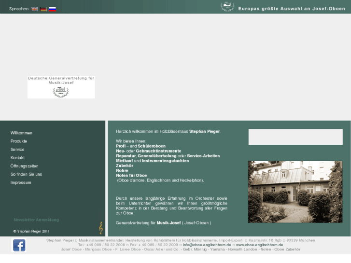Viewport: 351px width, 263px height.
Task: Click the bold Stephan Pieger name in welcome text
Action: 204,131
